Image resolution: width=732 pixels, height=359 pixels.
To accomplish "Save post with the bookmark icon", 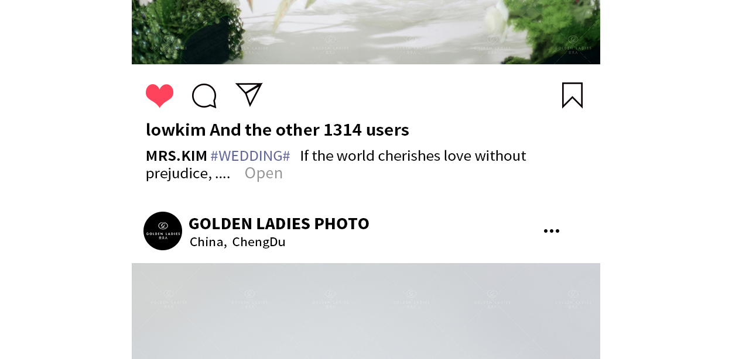I will pyautogui.click(x=572, y=95).
